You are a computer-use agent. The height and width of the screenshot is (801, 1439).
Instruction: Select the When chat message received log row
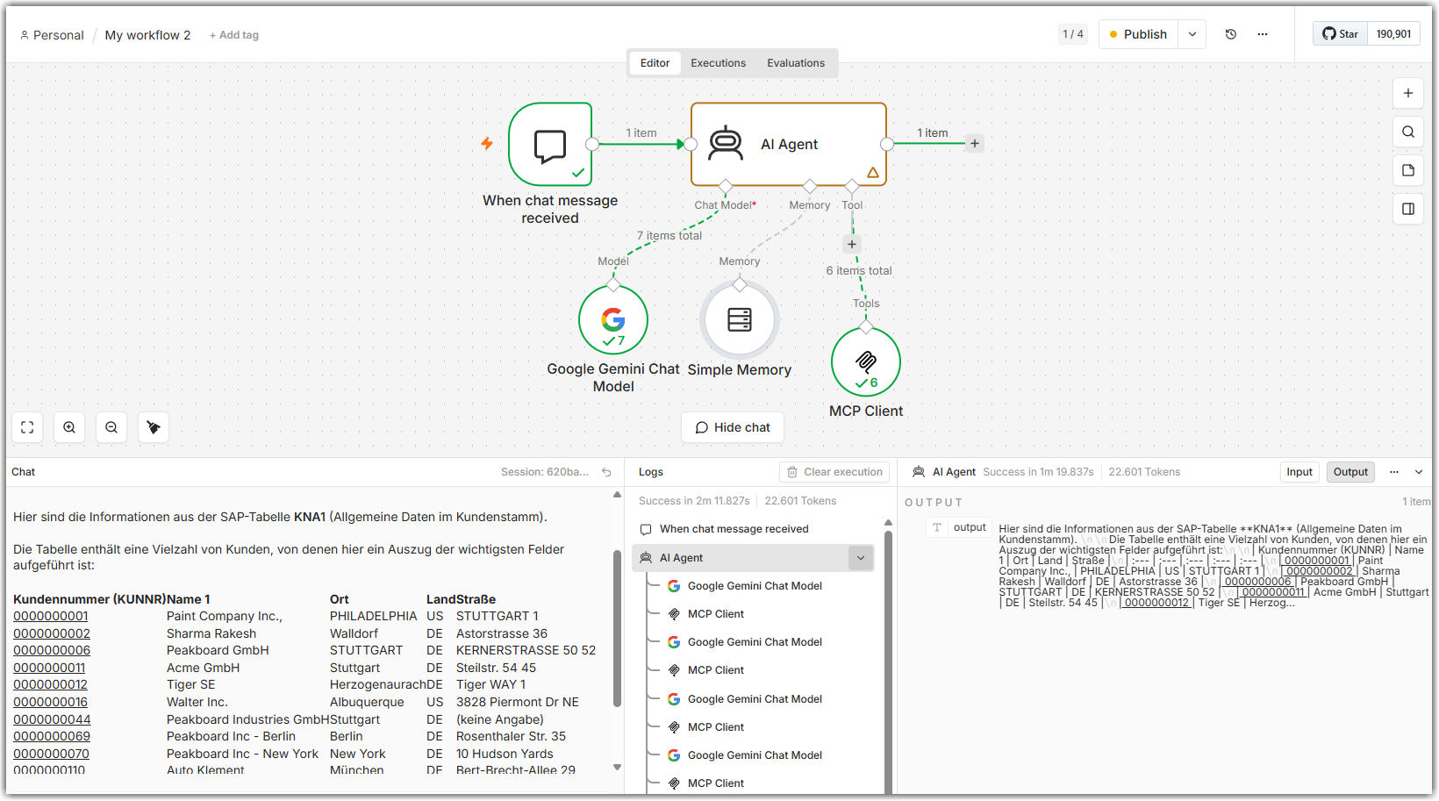[753, 529]
